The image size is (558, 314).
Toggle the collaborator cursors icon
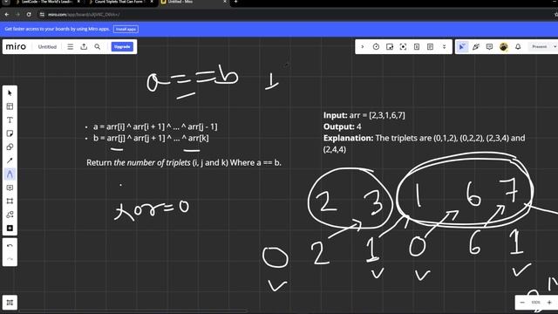(462, 46)
